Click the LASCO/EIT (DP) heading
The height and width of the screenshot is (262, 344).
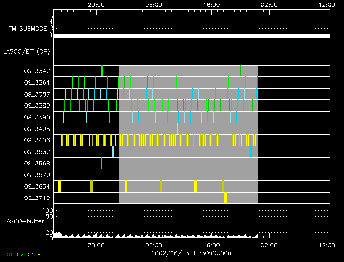pyautogui.click(x=26, y=51)
